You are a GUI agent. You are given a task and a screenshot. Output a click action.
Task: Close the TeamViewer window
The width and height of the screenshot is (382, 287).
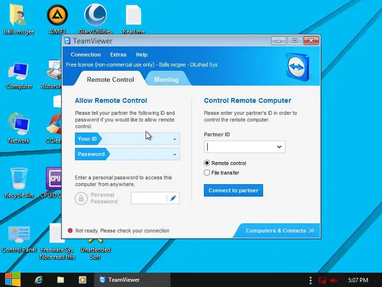click(x=311, y=41)
